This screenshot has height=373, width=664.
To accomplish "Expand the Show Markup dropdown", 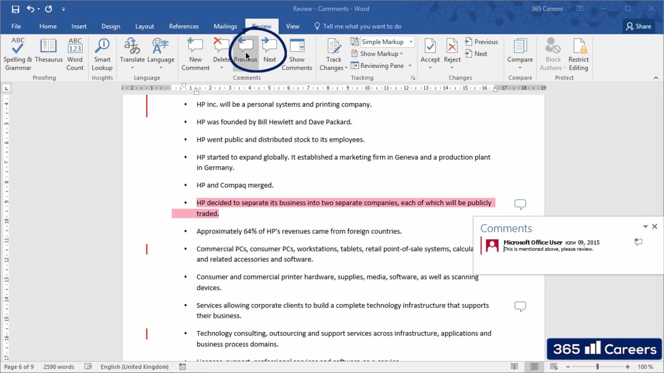I will point(400,53).
